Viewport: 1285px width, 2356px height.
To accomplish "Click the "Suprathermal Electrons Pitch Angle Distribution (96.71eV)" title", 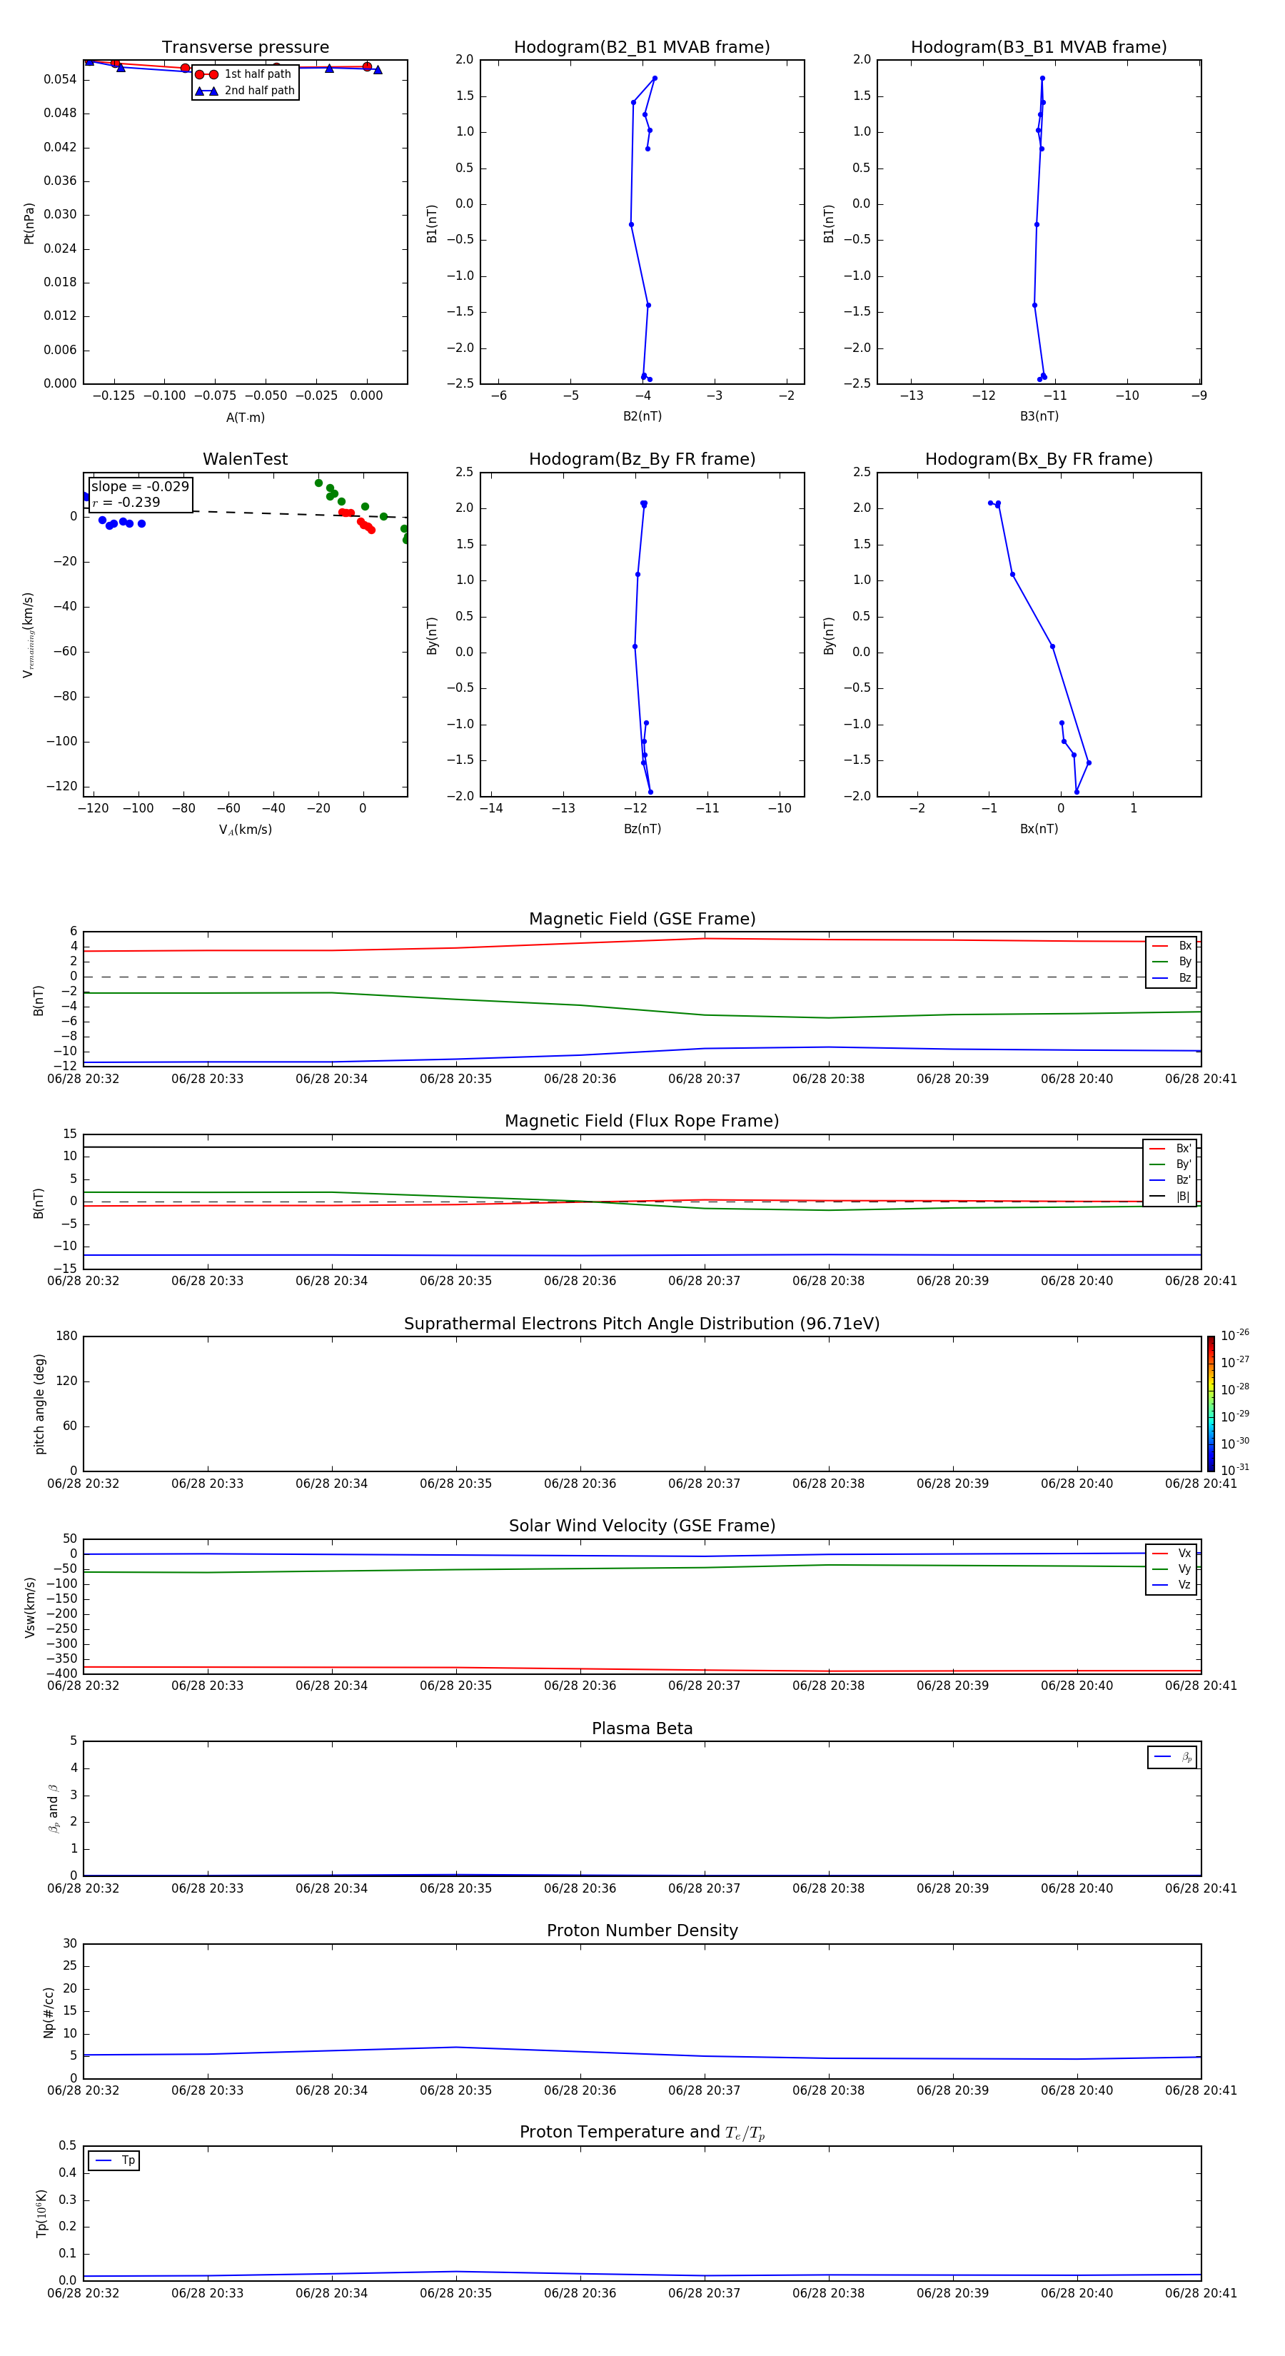I will tap(642, 1324).
